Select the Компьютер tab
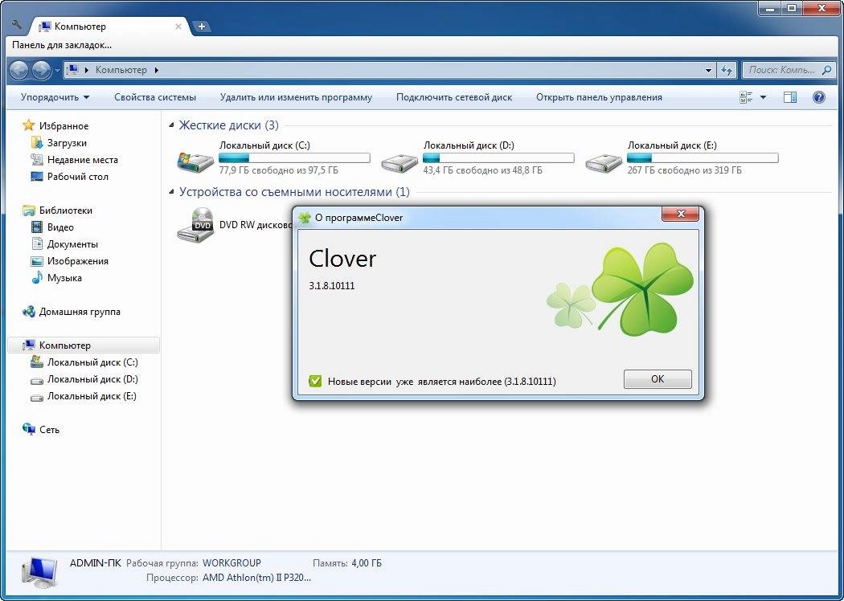Image resolution: width=844 pixels, height=601 pixels. 108,26
